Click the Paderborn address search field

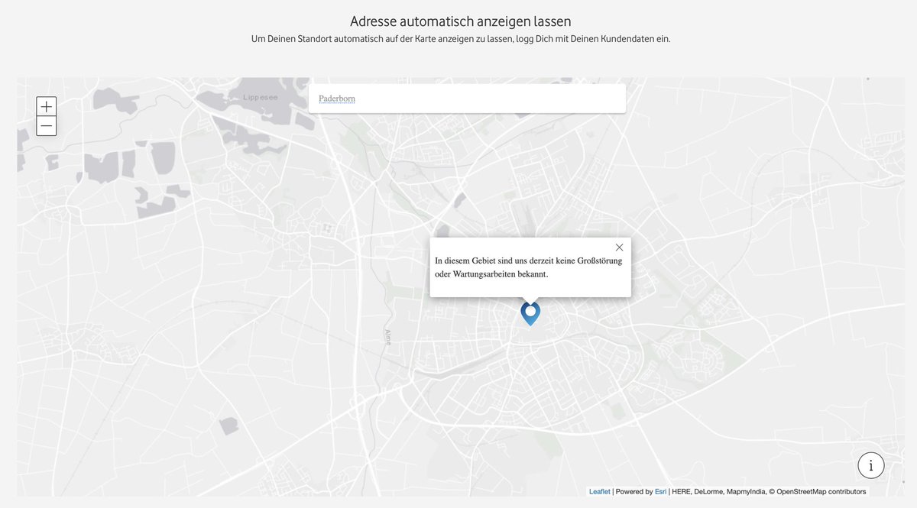click(467, 99)
